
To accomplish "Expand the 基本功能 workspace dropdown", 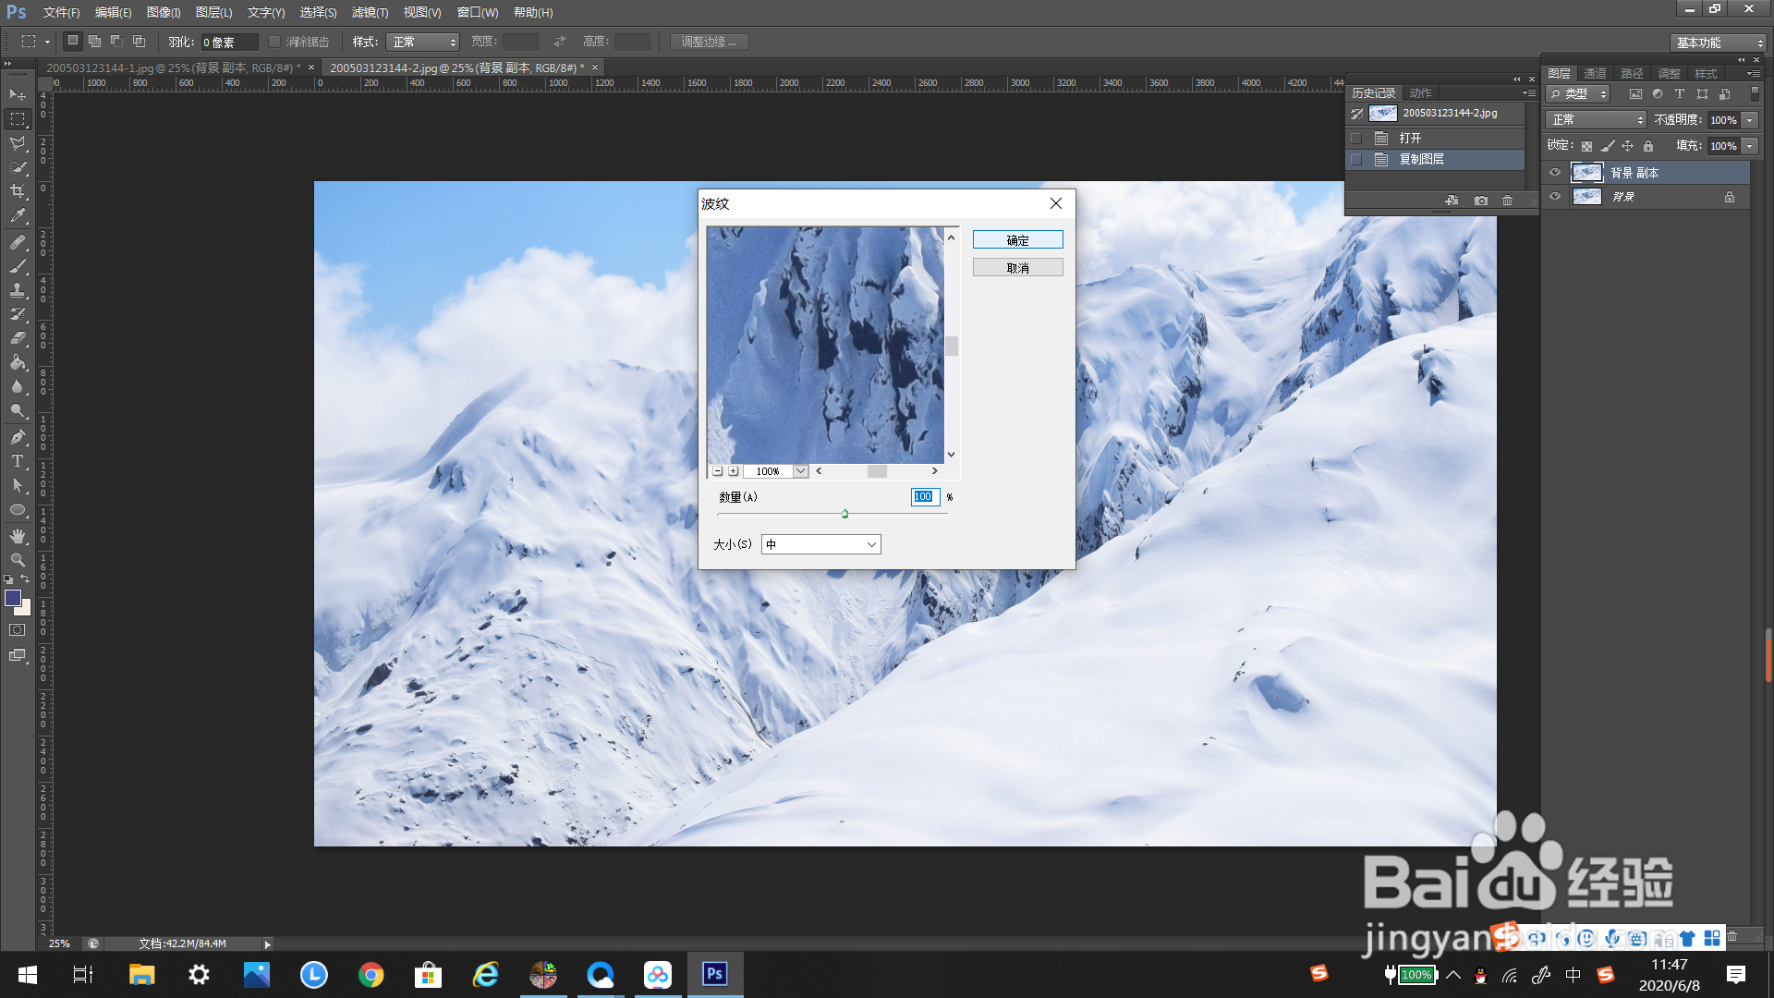I will (1719, 43).
